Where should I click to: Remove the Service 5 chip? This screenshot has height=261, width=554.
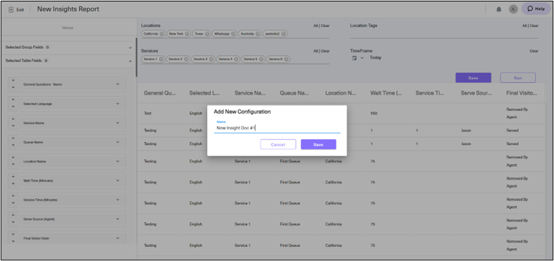coord(261,59)
